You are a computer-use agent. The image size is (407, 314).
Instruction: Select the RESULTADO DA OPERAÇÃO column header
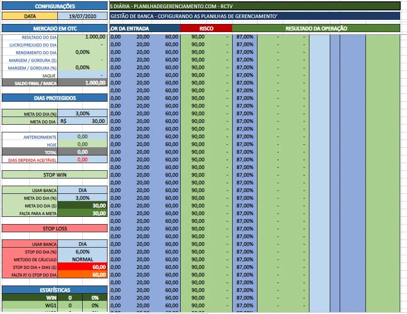(316, 28)
